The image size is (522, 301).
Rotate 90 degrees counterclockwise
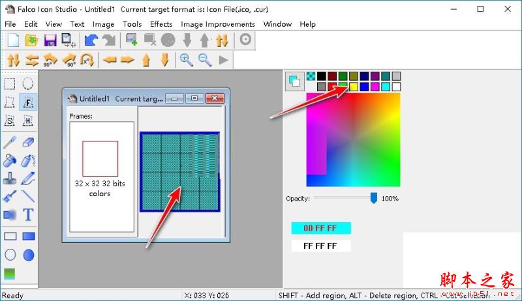[50, 60]
